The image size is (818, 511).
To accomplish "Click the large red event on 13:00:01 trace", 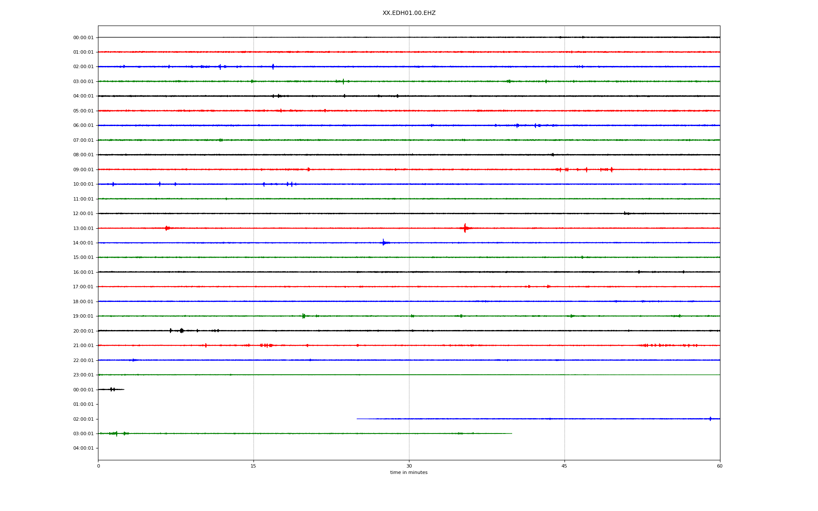I will pos(465,228).
